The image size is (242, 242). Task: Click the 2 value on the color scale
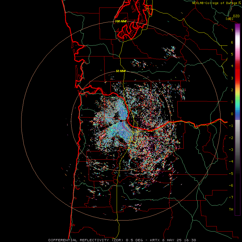[232, 90]
